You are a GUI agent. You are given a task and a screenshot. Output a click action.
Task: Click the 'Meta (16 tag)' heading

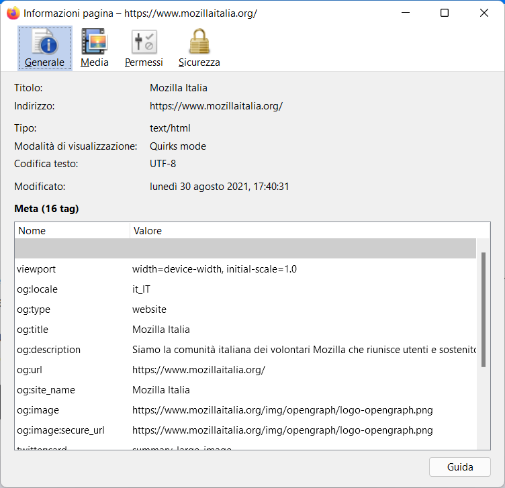tap(46, 209)
